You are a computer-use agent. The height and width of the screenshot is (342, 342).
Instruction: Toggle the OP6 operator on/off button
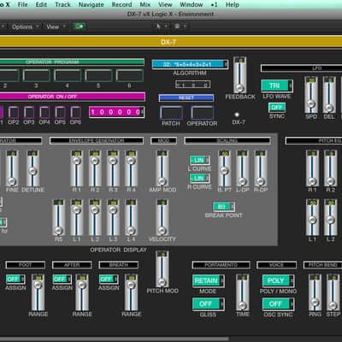75,112
